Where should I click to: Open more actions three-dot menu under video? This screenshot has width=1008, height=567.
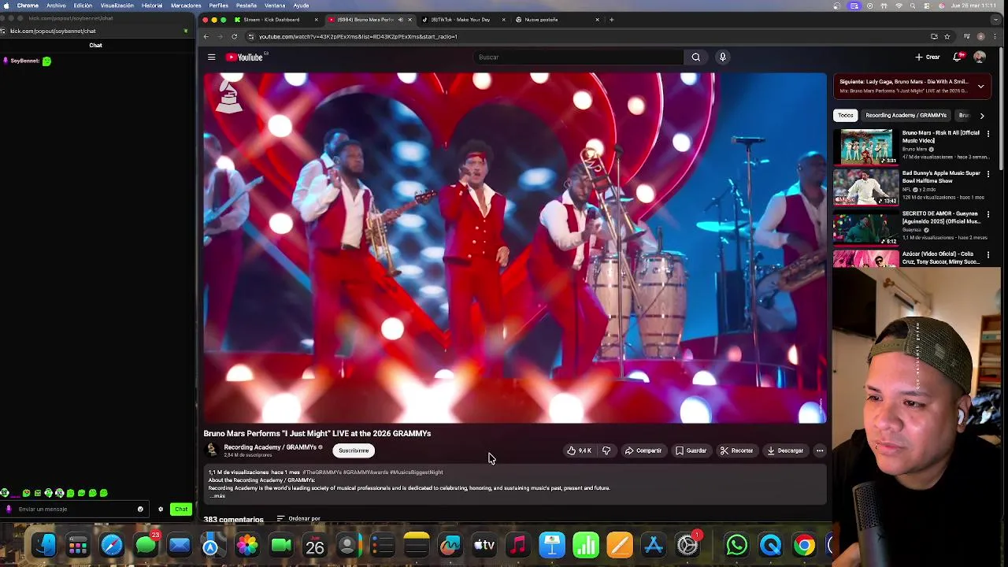[x=820, y=450]
